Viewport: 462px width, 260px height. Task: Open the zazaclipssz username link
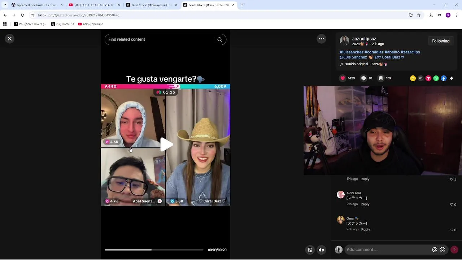click(364, 39)
